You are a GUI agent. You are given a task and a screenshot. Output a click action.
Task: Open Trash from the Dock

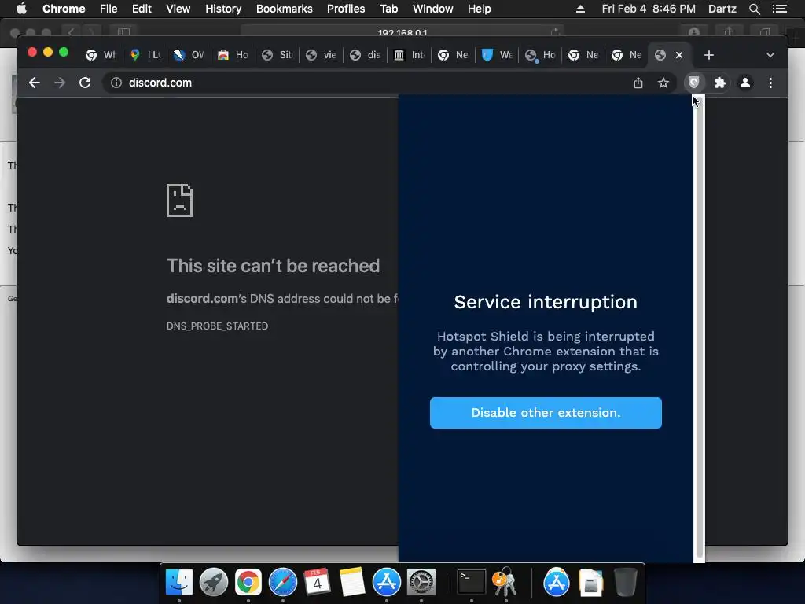[x=625, y=582]
